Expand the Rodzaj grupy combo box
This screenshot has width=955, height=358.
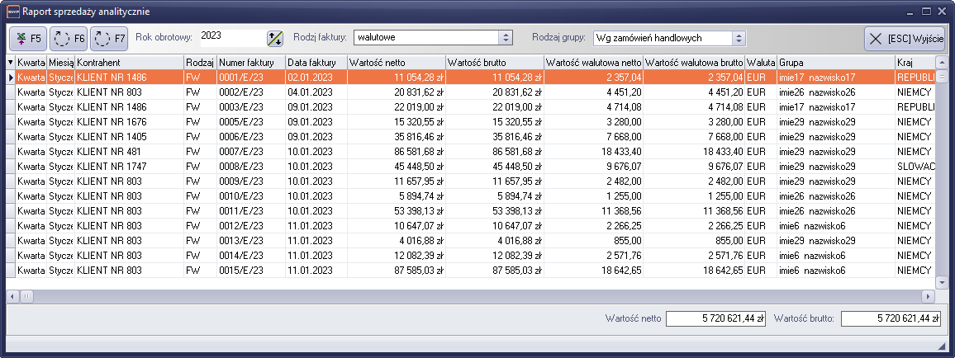pos(739,38)
